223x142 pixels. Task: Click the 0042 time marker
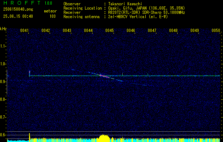point(46,30)
